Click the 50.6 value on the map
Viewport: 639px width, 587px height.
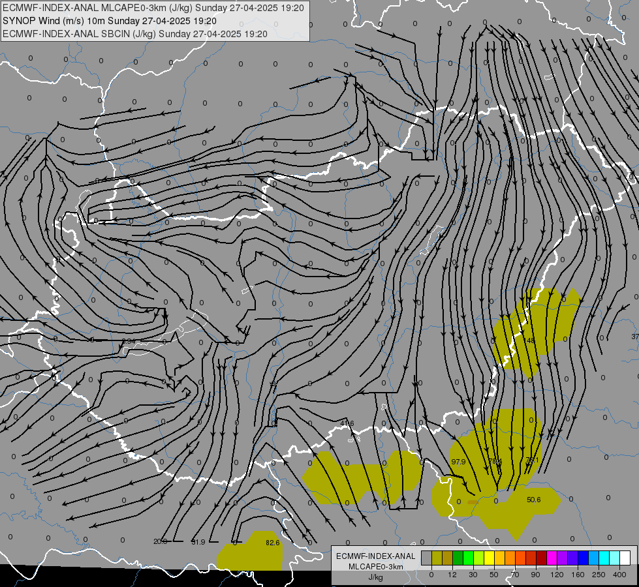click(533, 500)
